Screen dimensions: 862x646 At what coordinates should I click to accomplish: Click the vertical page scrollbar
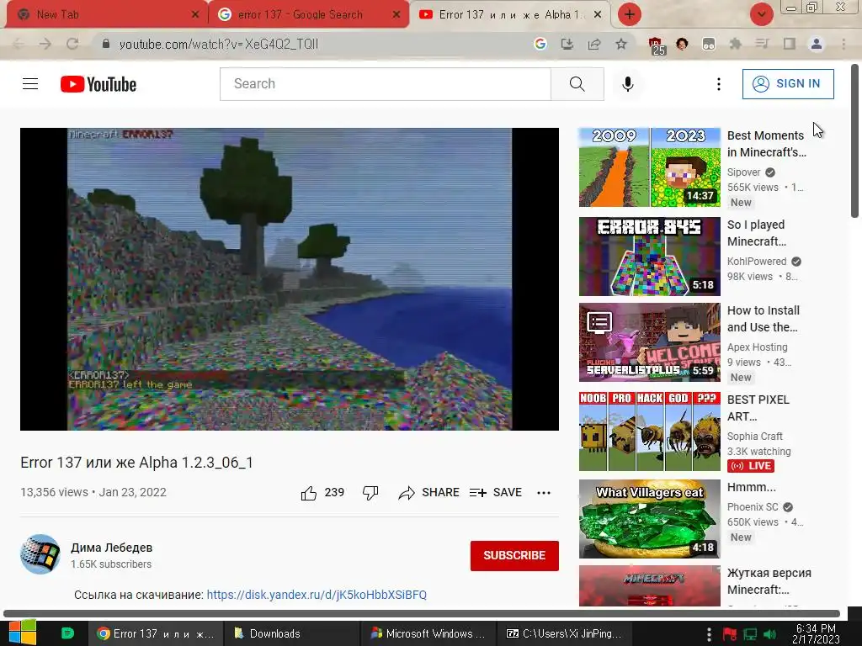point(855,141)
